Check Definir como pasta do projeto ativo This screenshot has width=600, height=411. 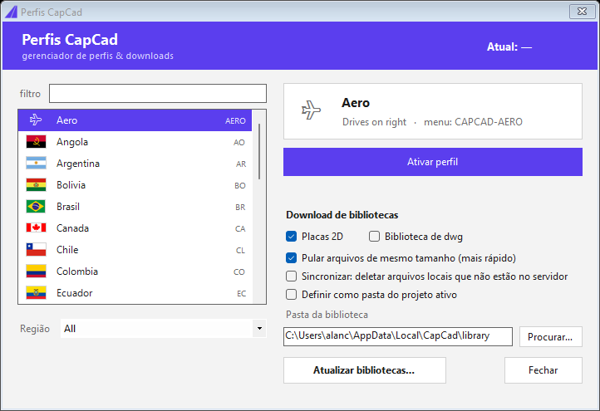tap(291, 295)
